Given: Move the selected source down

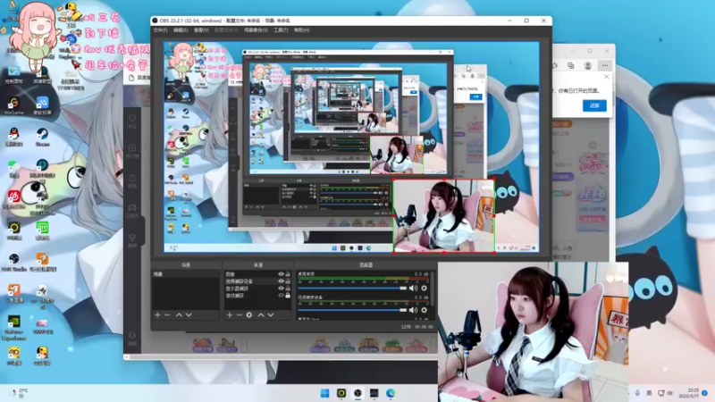Looking at the screenshot, I should pyautogui.click(x=271, y=315).
